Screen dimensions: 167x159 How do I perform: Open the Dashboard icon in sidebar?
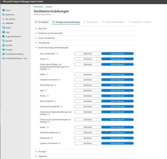pyautogui.click(x=3, y=15)
